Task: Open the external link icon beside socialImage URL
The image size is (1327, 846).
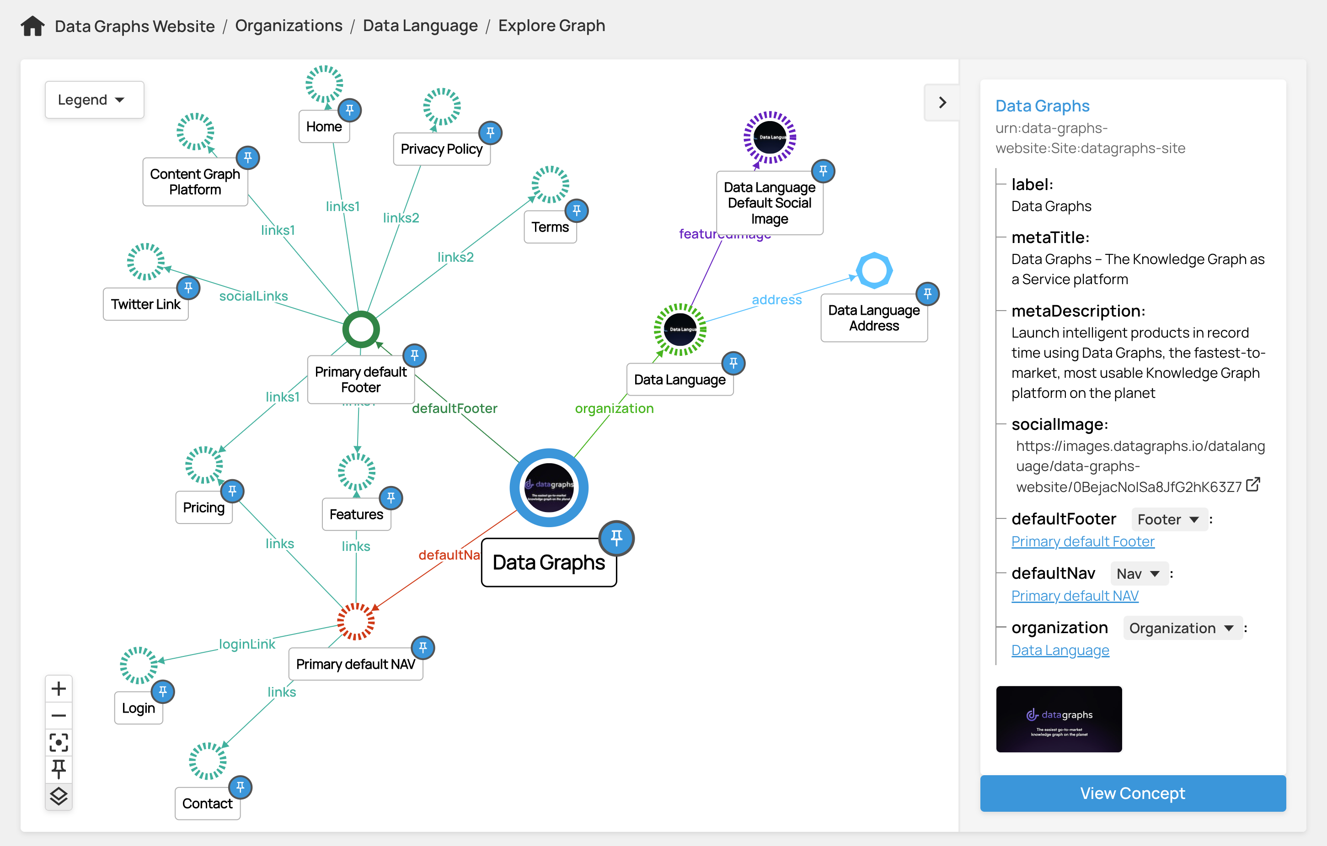Action: click(1252, 484)
